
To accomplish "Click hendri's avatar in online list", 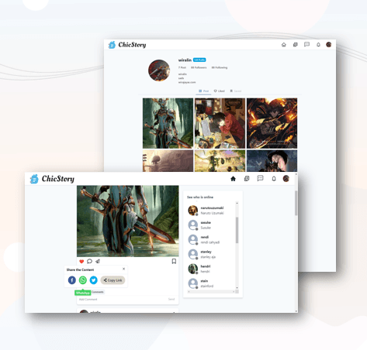I will tap(192, 269).
